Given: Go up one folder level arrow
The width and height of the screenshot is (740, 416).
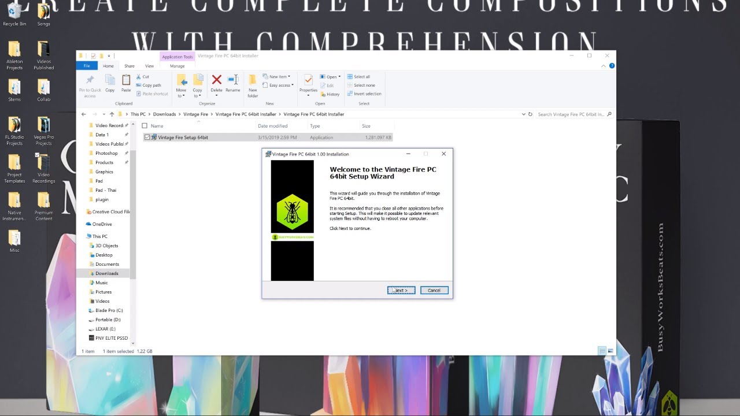Looking at the screenshot, I should tap(112, 114).
